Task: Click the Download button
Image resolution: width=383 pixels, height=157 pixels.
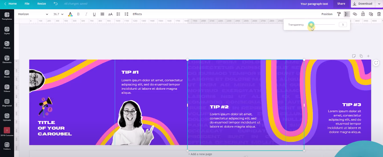Action: [x=363, y=4]
